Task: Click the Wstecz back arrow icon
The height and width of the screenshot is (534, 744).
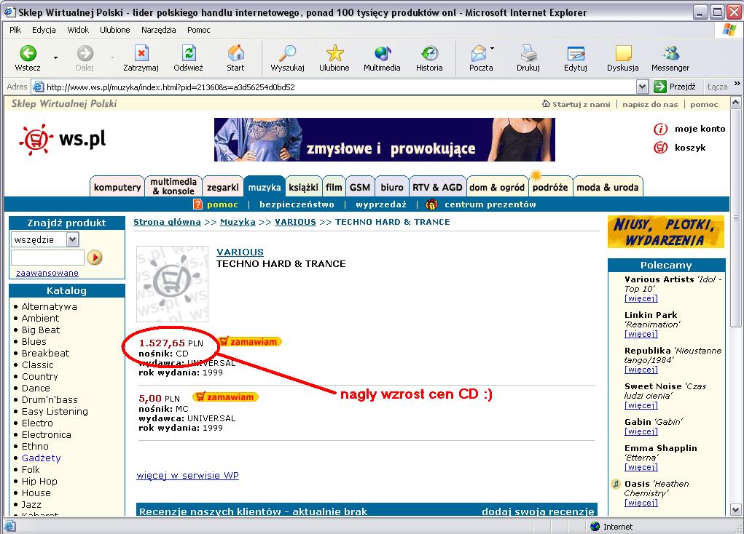Action: pos(28,53)
